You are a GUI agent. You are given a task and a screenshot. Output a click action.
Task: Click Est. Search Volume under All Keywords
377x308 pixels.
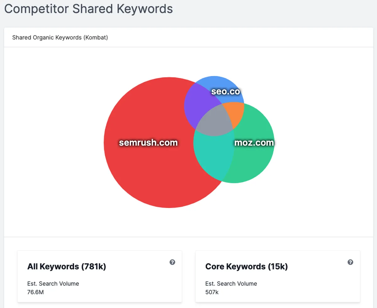[x=53, y=283]
